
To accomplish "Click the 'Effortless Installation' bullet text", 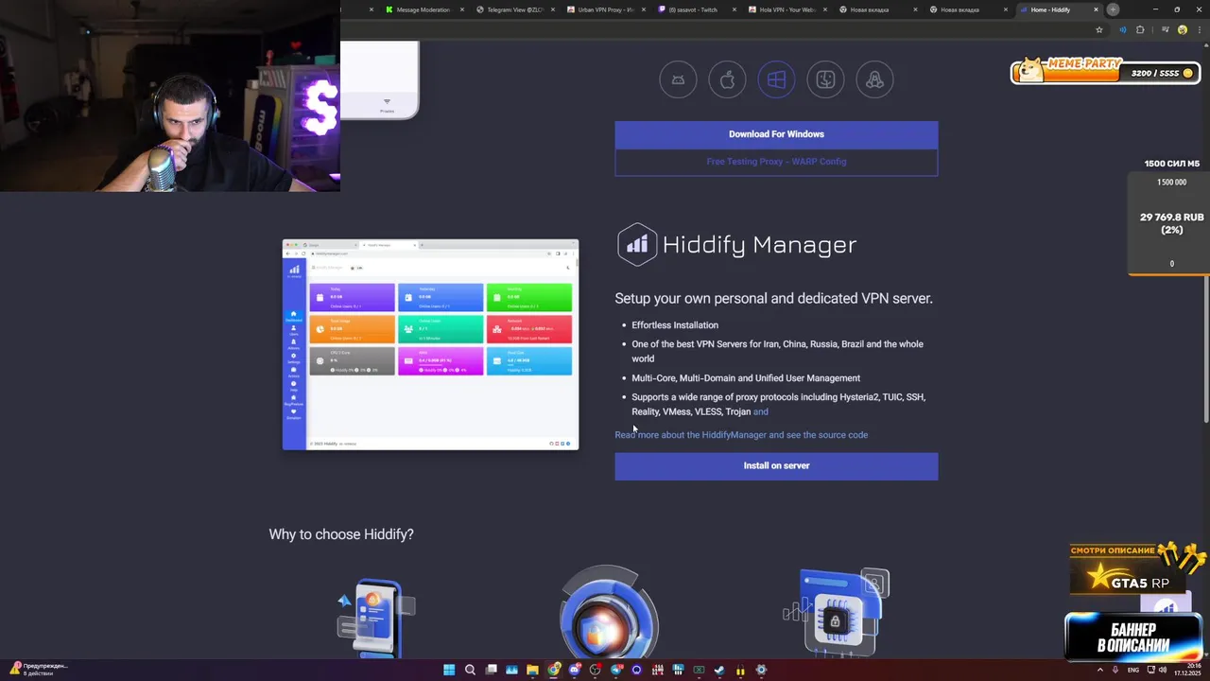I will click(x=675, y=325).
